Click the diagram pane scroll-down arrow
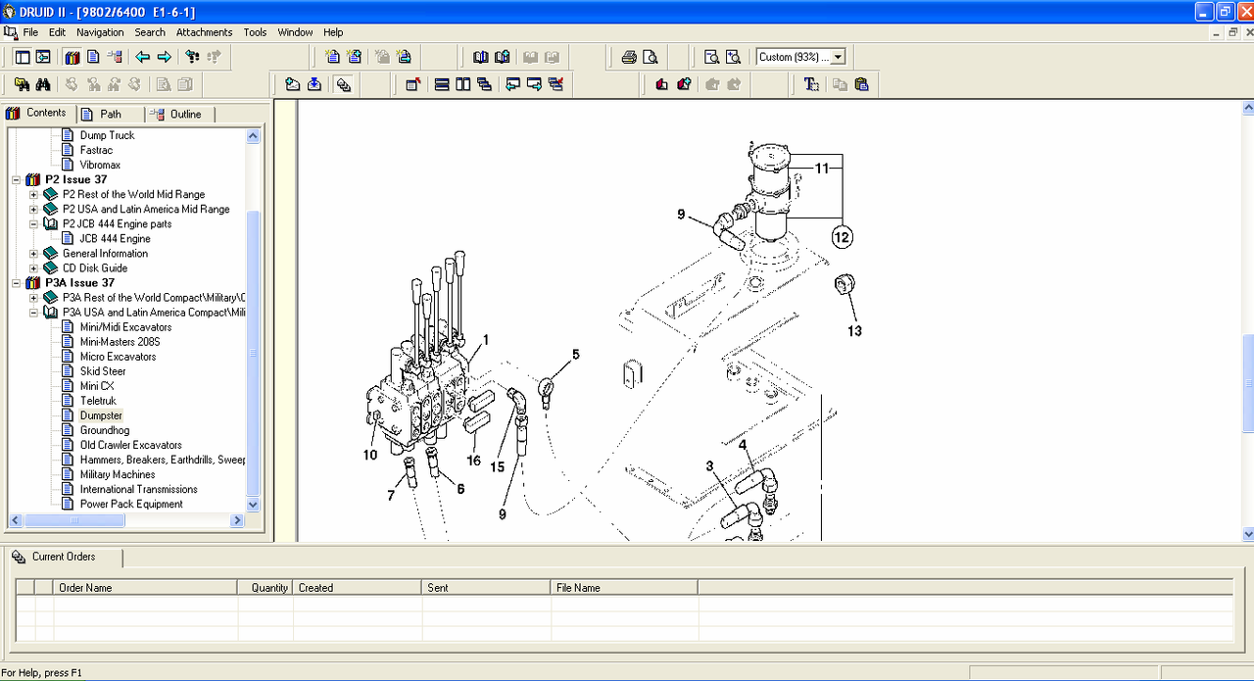The width and height of the screenshot is (1254, 681). pyautogui.click(x=1248, y=534)
